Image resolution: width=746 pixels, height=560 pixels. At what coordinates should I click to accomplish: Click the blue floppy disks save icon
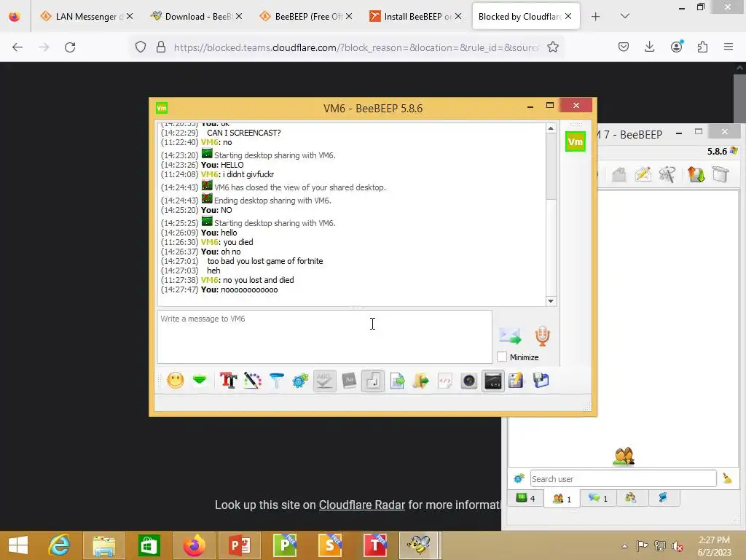tap(541, 381)
